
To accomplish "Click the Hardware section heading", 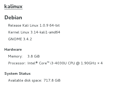I will coord(13,49).
